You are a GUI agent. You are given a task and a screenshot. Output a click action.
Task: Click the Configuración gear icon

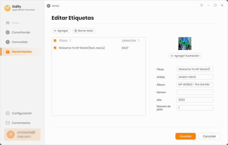click(8, 113)
